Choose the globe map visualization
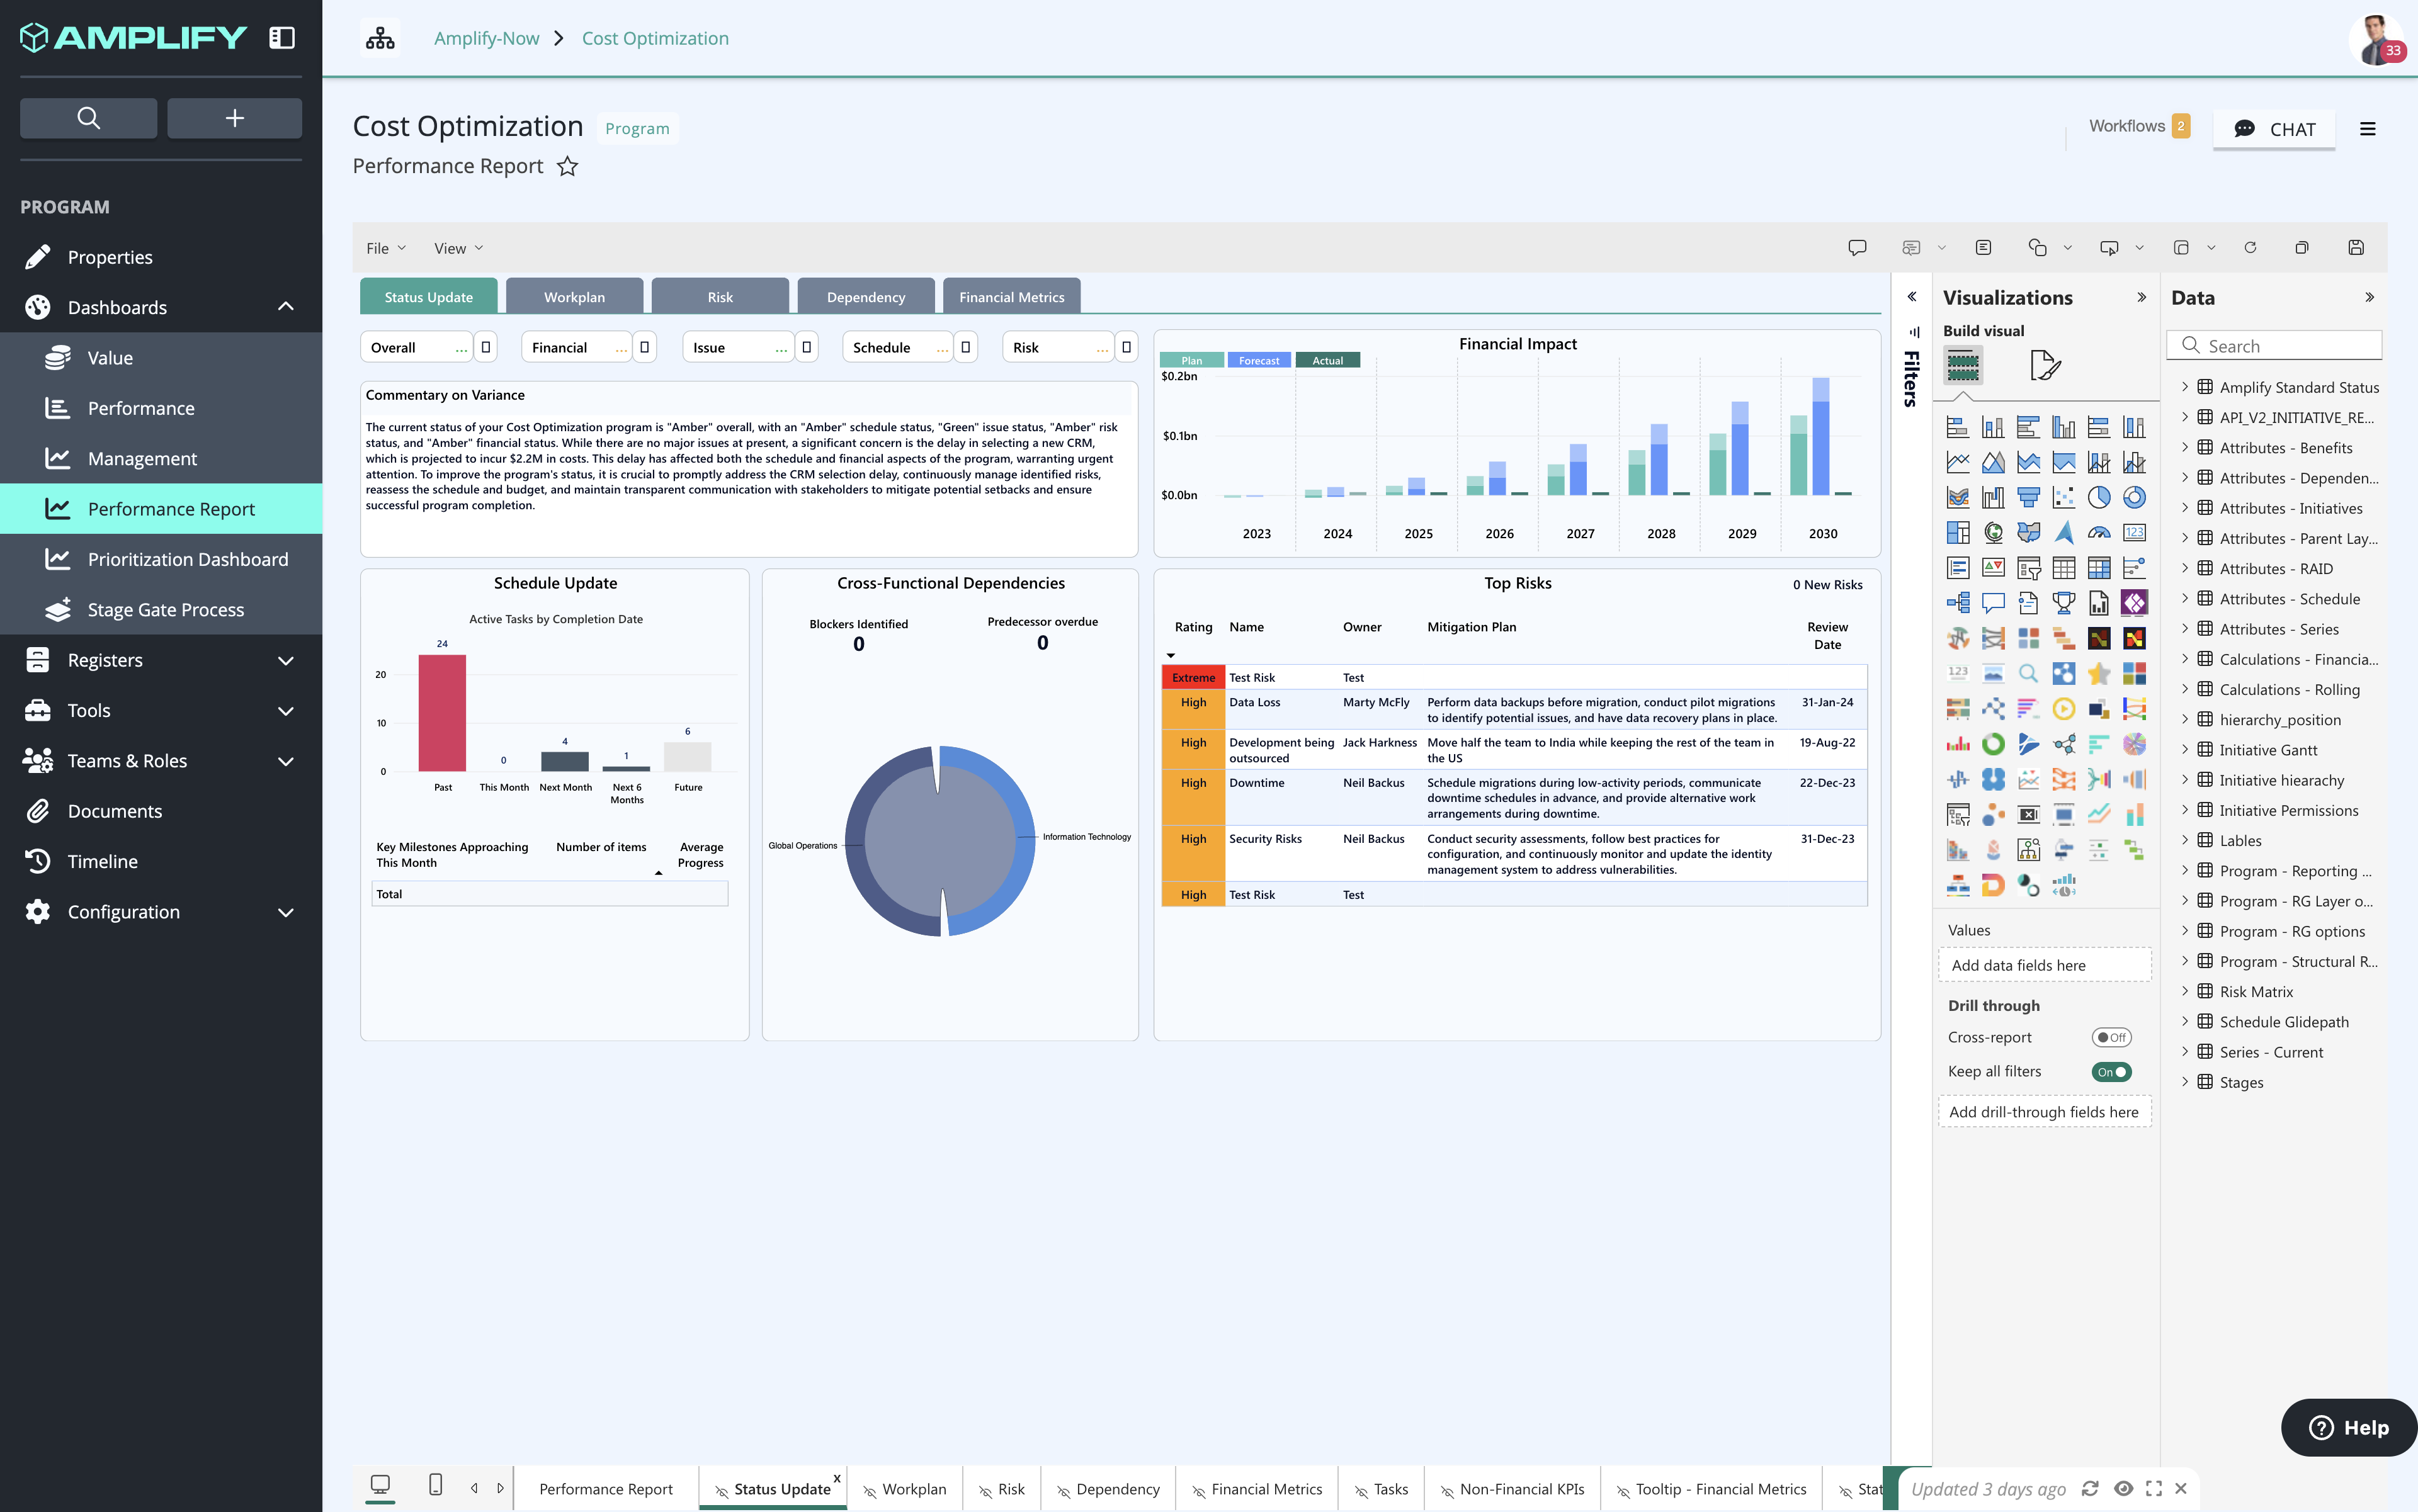 [1993, 532]
